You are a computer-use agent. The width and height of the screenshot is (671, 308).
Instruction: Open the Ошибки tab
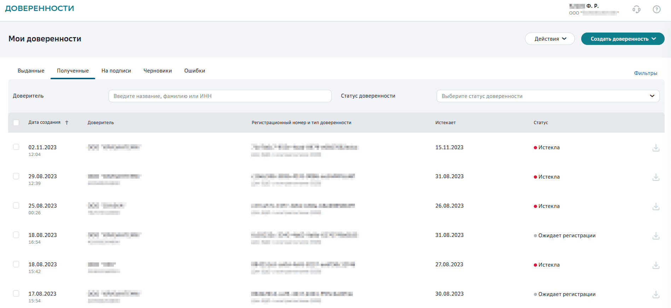[195, 71]
